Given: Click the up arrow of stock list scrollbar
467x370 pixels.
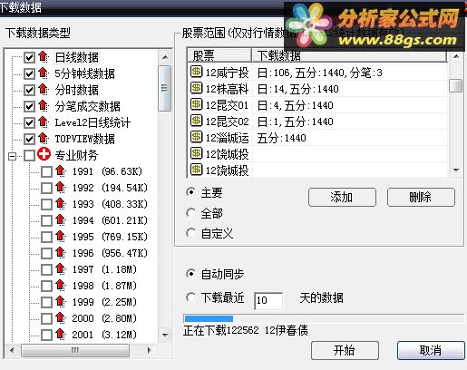Looking at the screenshot, I should pyautogui.click(x=456, y=56).
